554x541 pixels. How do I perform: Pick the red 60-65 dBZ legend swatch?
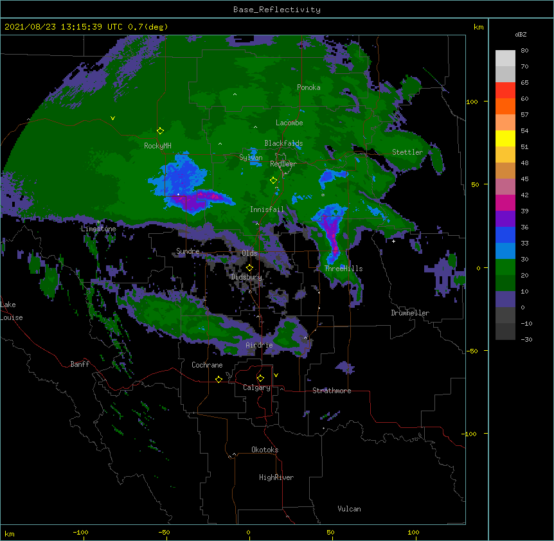[505, 91]
